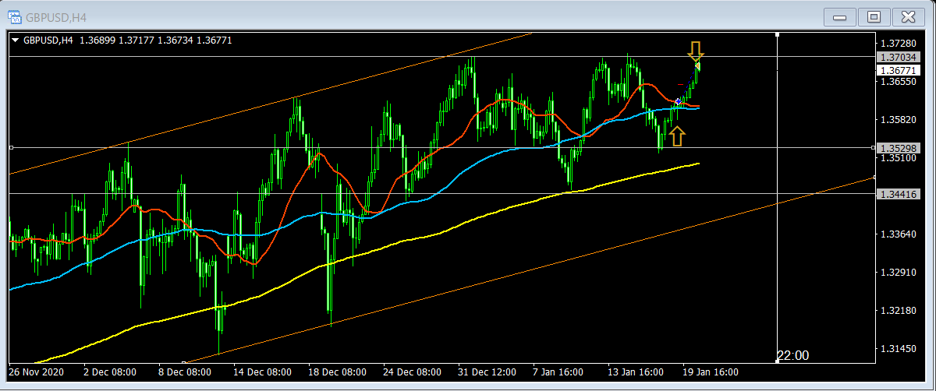Select the GBPUSD,H4 price quote text
The width and height of the screenshot is (936, 391).
pyautogui.click(x=128, y=40)
